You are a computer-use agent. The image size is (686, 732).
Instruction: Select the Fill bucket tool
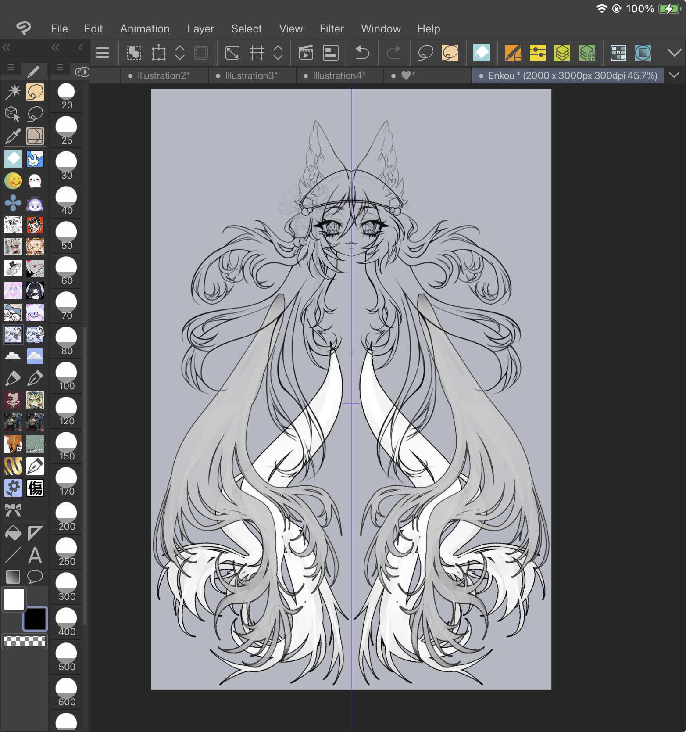pos(13,533)
